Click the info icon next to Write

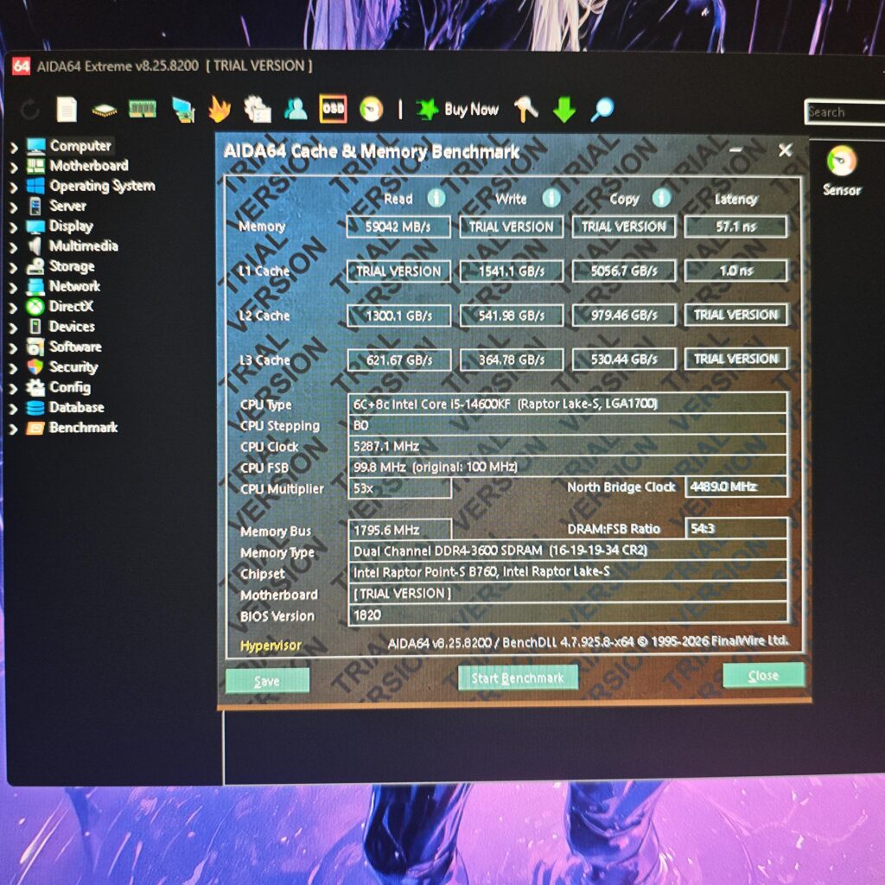551,199
